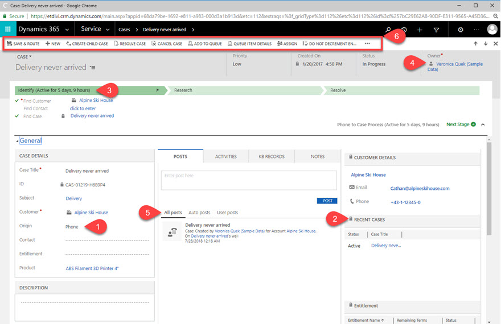The width and height of the screenshot is (501, 324).
Task: Click the Contact field empty value
Action: [x=108, y=240]
